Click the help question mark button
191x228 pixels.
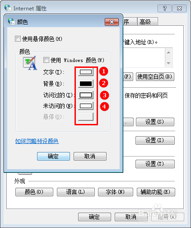click(x=164, y=9)
